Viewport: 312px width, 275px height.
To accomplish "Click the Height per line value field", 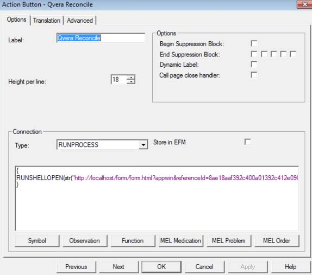I will click(x=119, y=79).
